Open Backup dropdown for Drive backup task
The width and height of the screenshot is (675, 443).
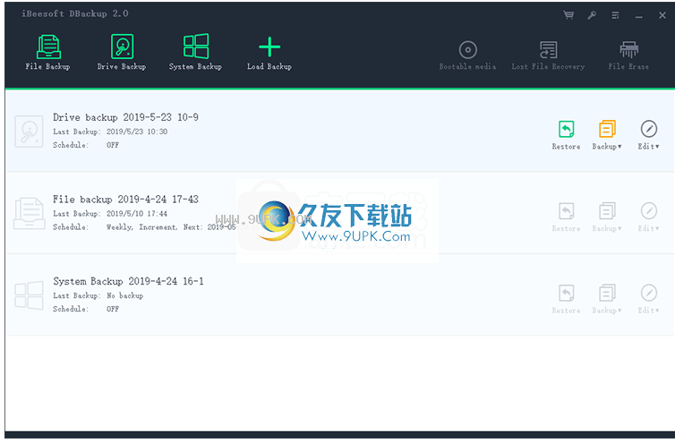[x=607, y=135]
